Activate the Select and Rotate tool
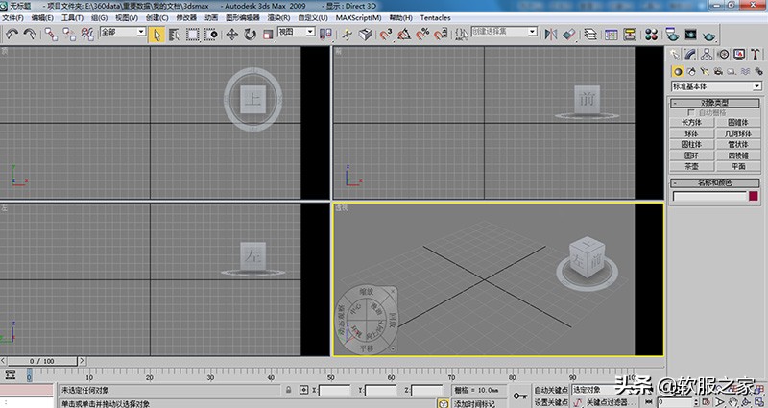This screenshot has height=408, width=768. [x=250, y=34]
